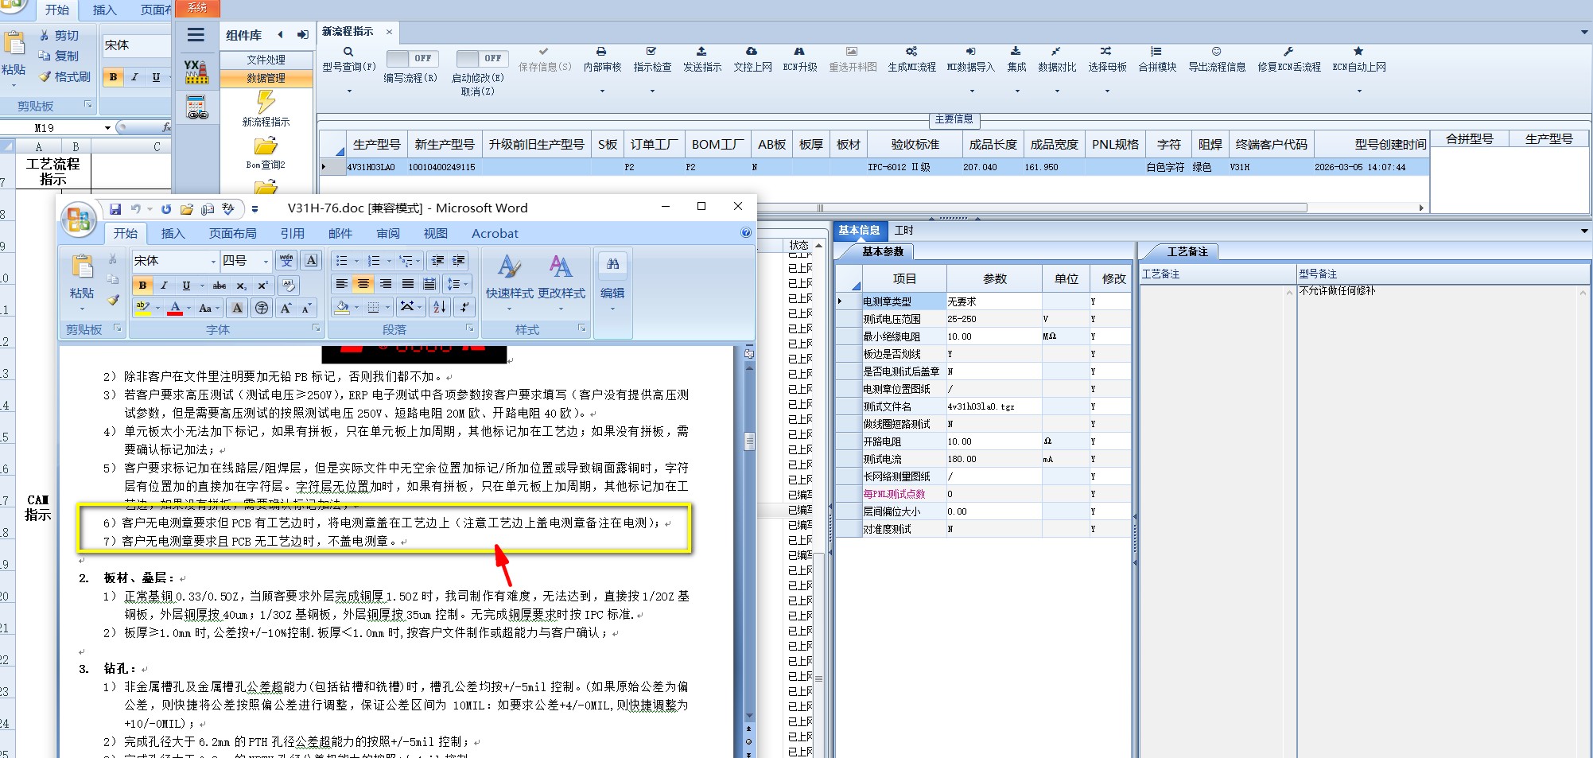The width and height of the screenshot is (1593, 758).
Task: Click Word center alignment icon
Action: [363, 284]
